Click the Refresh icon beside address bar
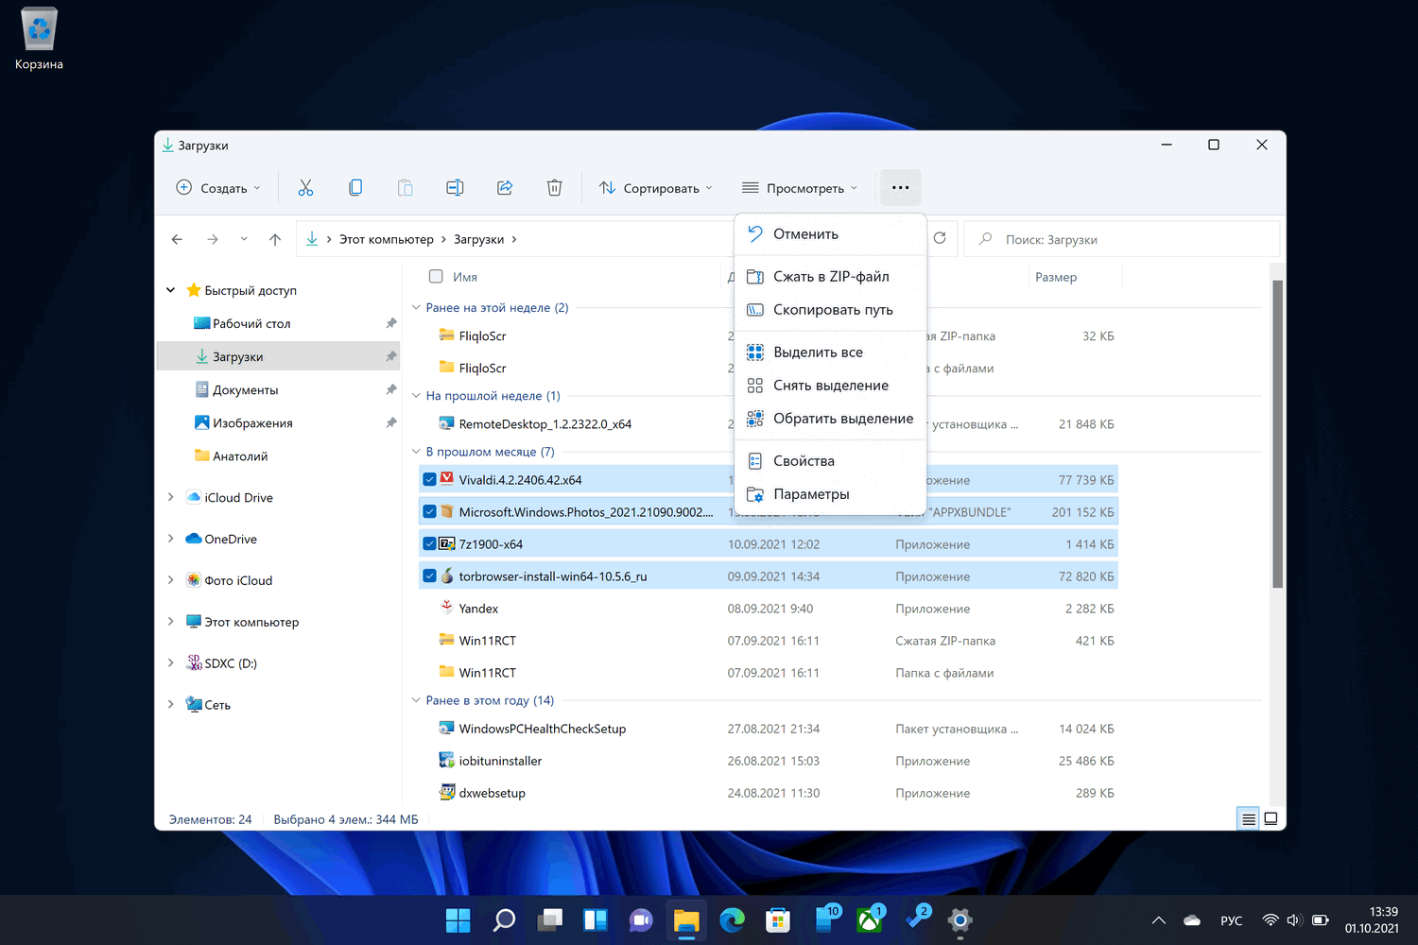1418x945 pixels. (x=940, y=238)
